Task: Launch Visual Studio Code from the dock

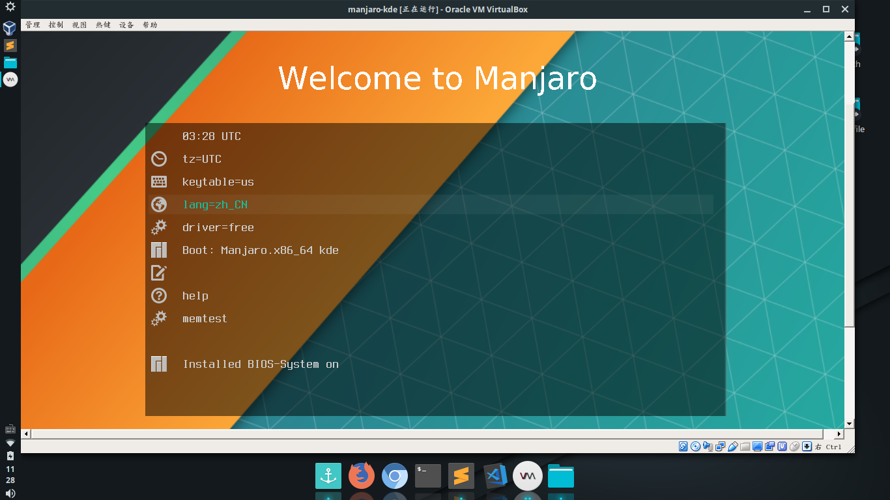Action: [495, 476]
